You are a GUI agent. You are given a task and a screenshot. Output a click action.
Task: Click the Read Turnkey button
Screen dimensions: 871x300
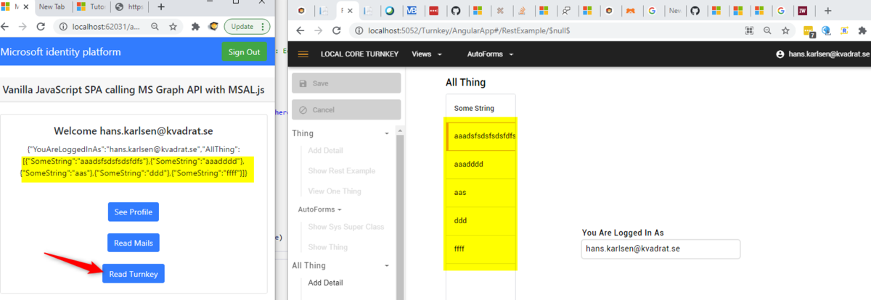pos(134,273)
